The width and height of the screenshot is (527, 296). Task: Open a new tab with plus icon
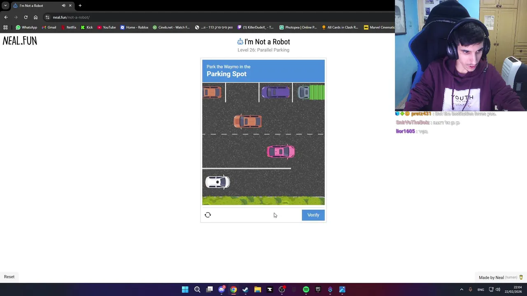click(80, 6)
